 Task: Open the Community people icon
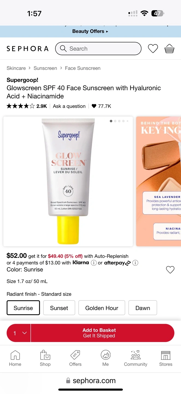click(x=136, y=355)
